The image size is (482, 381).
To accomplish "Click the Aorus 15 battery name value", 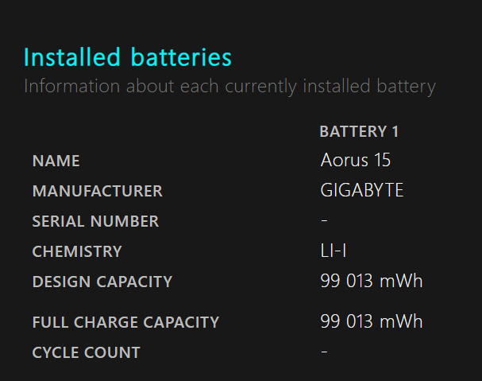I will pyautogui.click(x=356, y=160).
